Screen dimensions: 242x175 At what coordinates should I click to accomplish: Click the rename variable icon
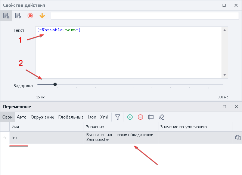tap(151, 117)
